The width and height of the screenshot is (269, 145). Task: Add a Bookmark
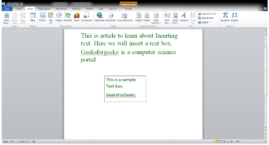point(111,17)
